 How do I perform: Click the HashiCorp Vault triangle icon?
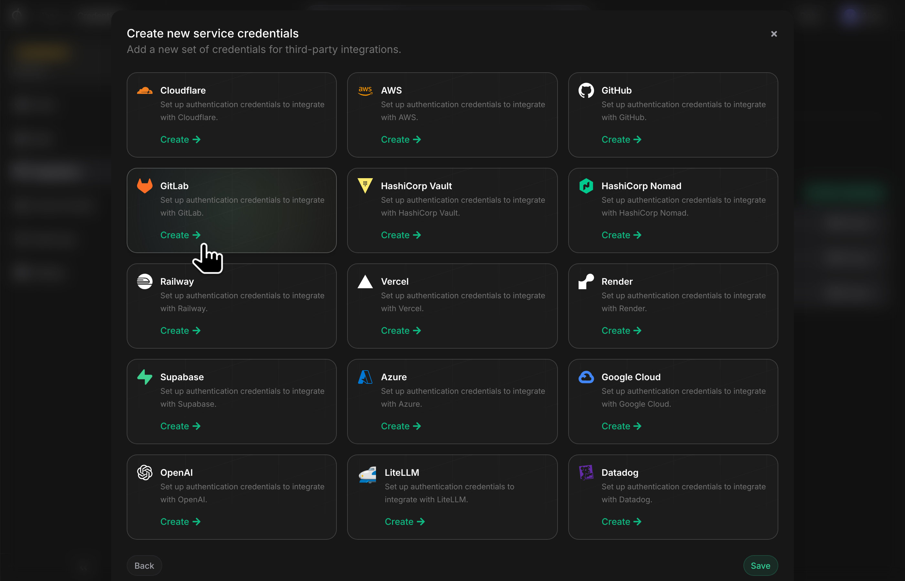pyautogui.click(x=365, y=186)
